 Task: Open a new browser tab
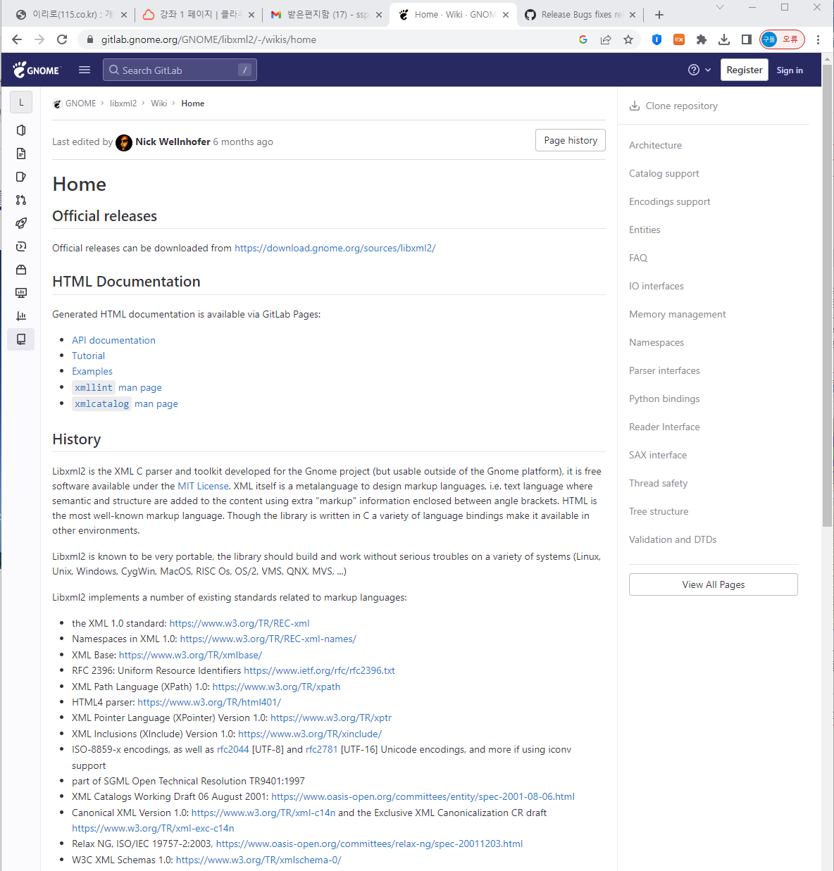659,15
